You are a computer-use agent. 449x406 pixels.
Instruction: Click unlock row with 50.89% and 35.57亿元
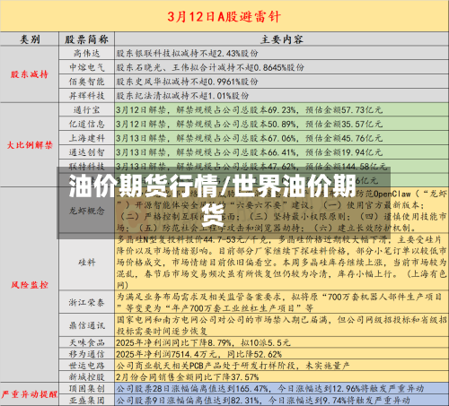[x=250, y=124]
